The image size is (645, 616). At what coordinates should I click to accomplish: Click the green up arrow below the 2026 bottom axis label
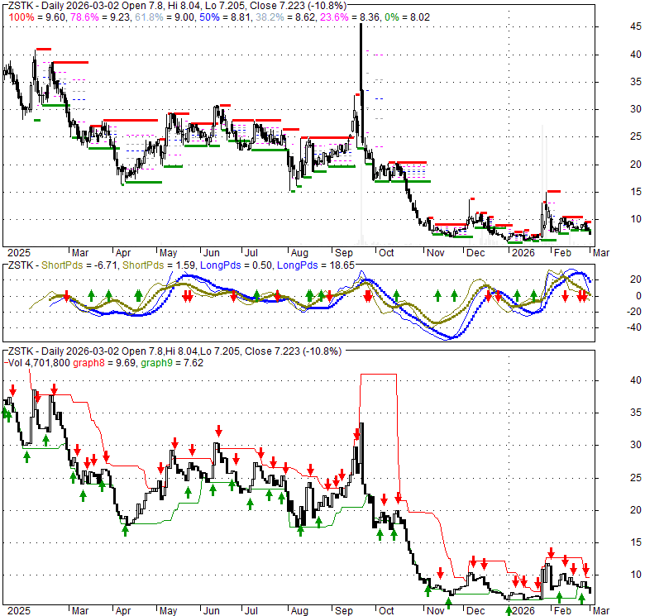coord(509,611)
